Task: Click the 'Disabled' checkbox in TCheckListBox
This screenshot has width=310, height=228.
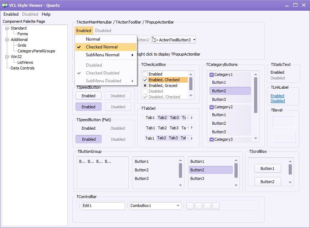Action: (145, 91)
